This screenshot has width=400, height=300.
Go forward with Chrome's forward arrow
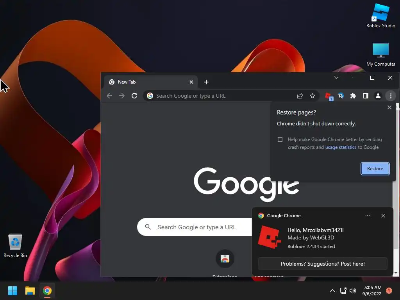tap(122, 96)
